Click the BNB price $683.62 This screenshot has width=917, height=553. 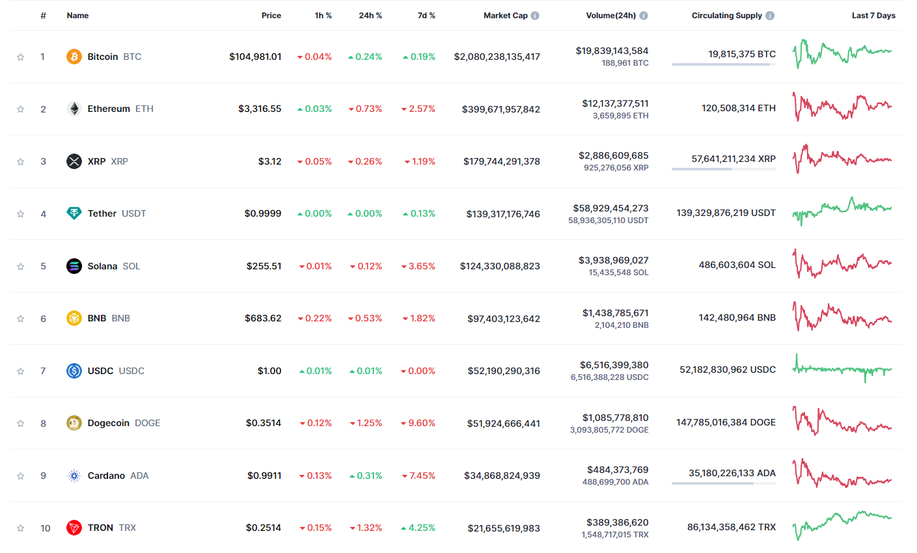point(264,318)
